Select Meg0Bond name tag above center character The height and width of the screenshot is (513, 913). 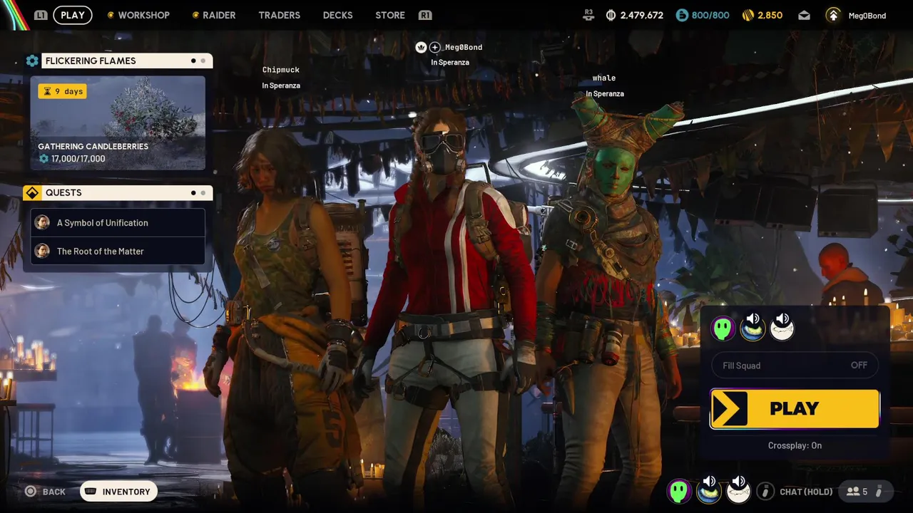464,47
